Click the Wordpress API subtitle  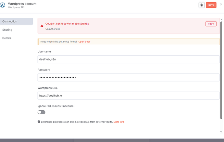coord(16,7)
